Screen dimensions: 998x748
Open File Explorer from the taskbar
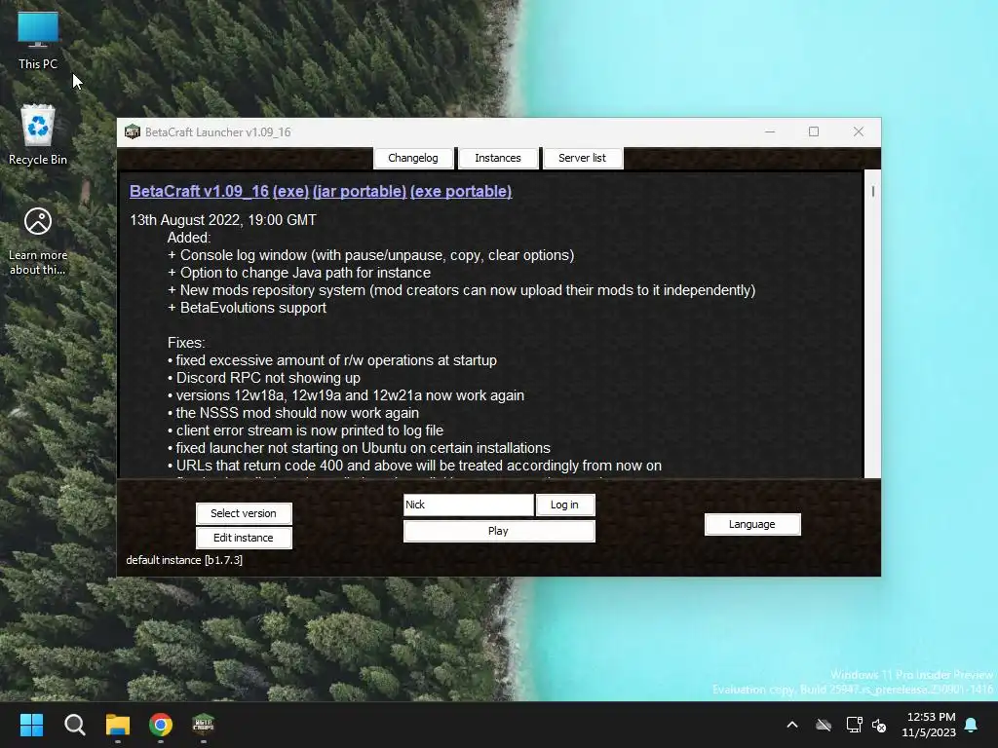pos(118,725)
